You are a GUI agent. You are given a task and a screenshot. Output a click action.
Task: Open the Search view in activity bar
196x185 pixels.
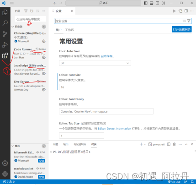pyautogui.click(x=5, y=23)
